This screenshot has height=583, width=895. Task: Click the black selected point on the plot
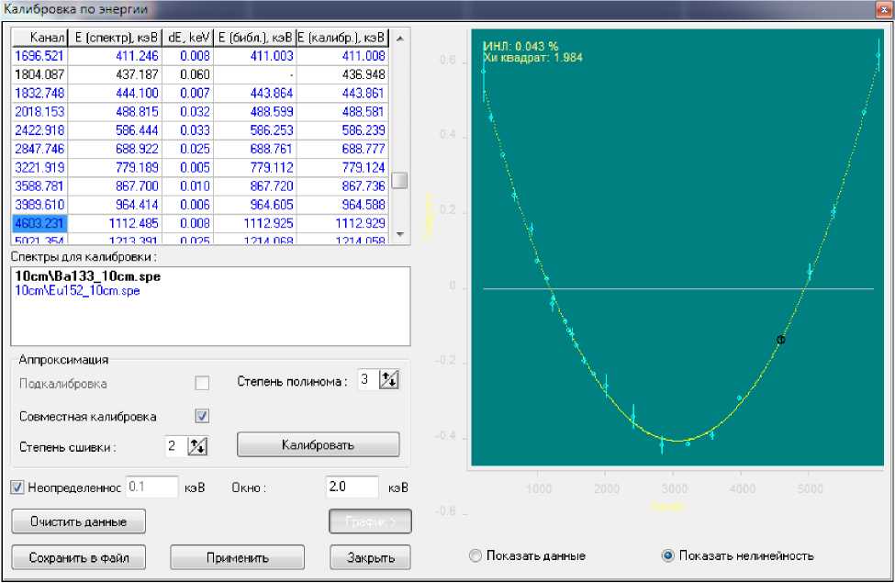point(781,340)
